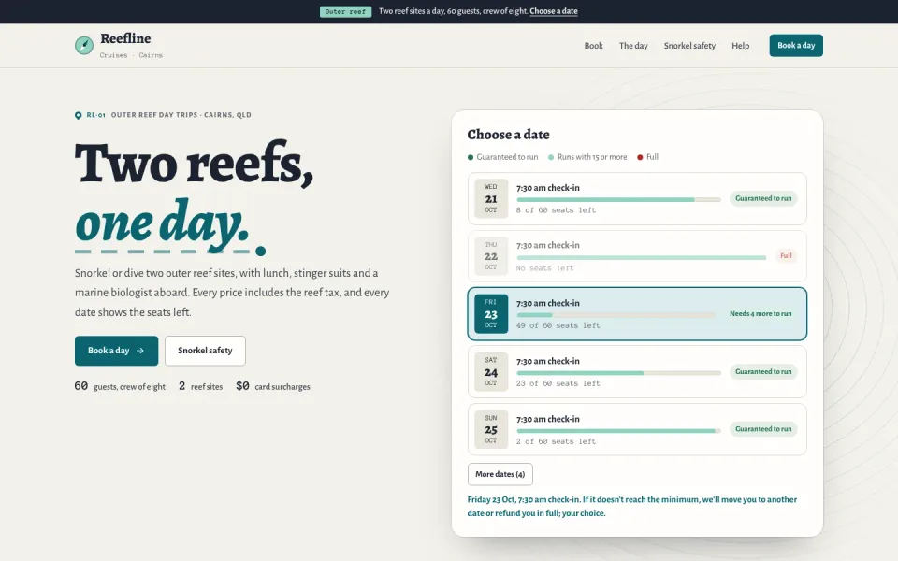Click the Full badge on 22 Oct

(x=786, y=256)
